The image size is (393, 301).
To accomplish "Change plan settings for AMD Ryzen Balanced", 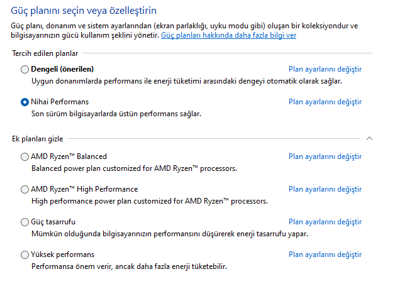I will click(x=325, y=156).
